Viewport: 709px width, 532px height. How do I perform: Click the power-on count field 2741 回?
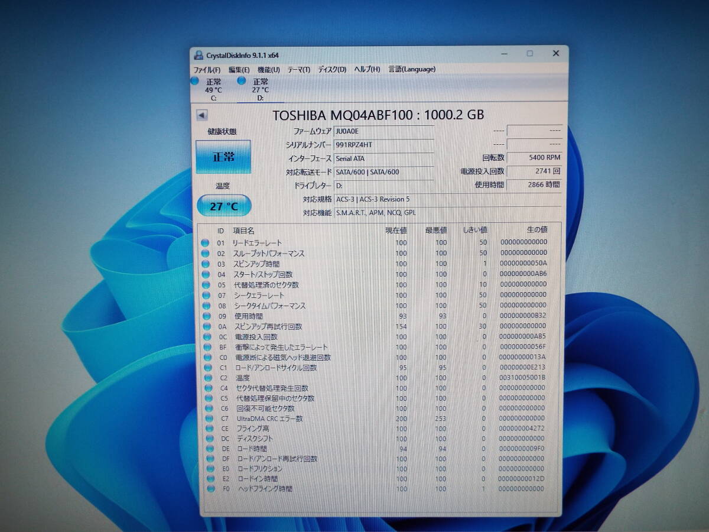(534, 171)
